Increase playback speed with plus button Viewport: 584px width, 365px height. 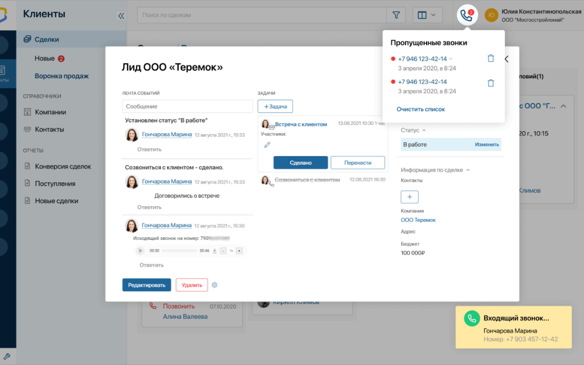239,251
